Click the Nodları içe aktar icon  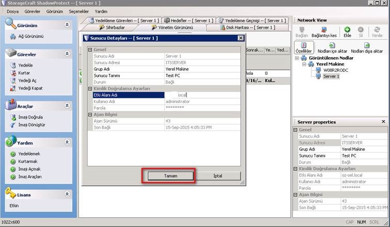[332, 45]
